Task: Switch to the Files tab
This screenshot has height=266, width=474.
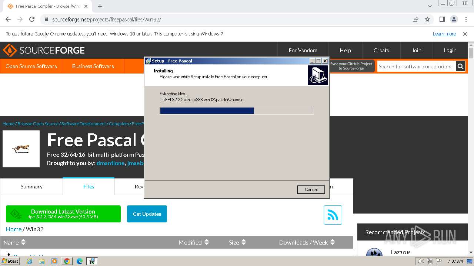Action: click(x=89, y=187)
